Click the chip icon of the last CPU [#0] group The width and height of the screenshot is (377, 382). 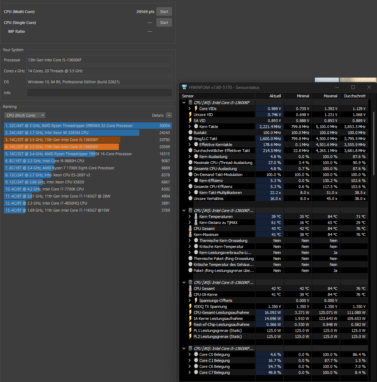190,348
